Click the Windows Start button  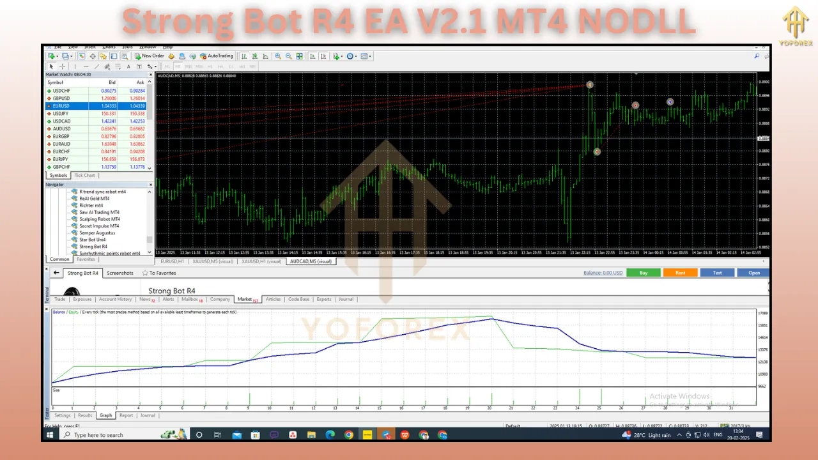(50, 435)
